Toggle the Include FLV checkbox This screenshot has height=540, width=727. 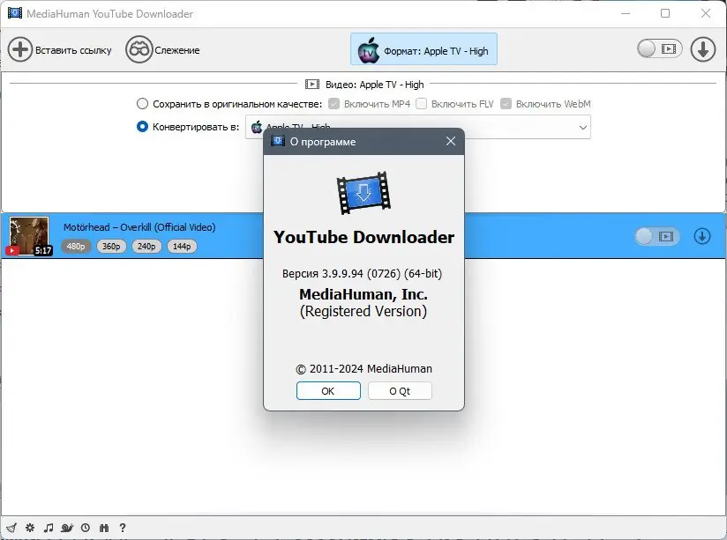pos(421,104)
